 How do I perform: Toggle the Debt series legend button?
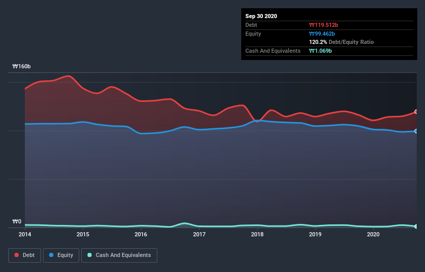24,255
